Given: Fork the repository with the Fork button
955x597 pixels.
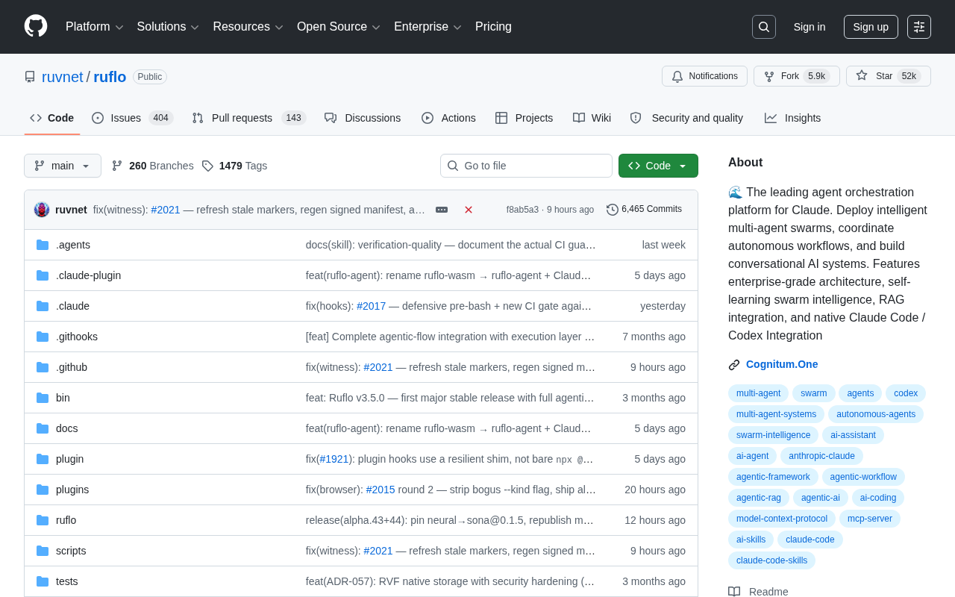Looking at the screenshot, I should (x=796, y=76).
